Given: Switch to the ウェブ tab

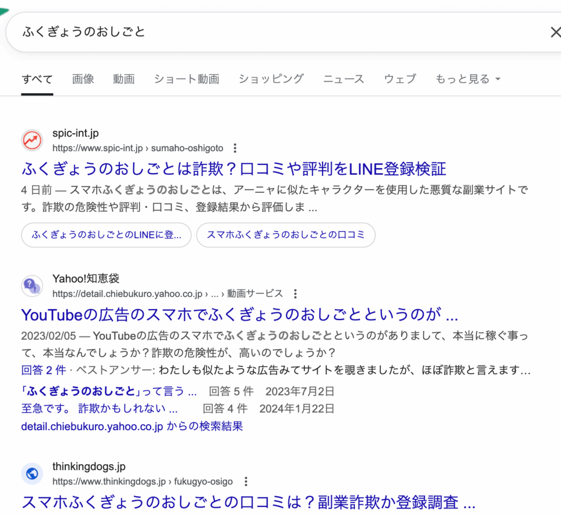Looking at the screenshot, I should point(400,79).
